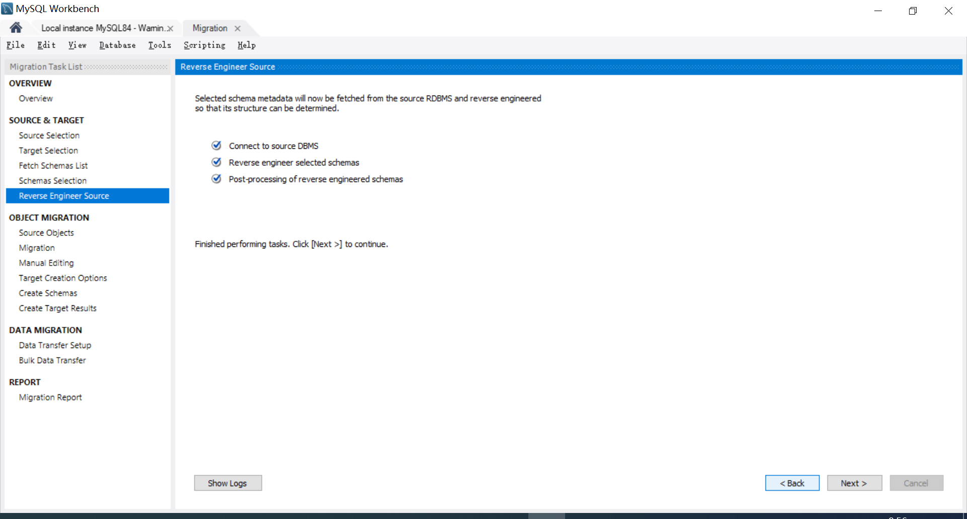Screen dimensions: 967x519
Task: Close the MySQL Workbench window
Action: click(948, 11)
